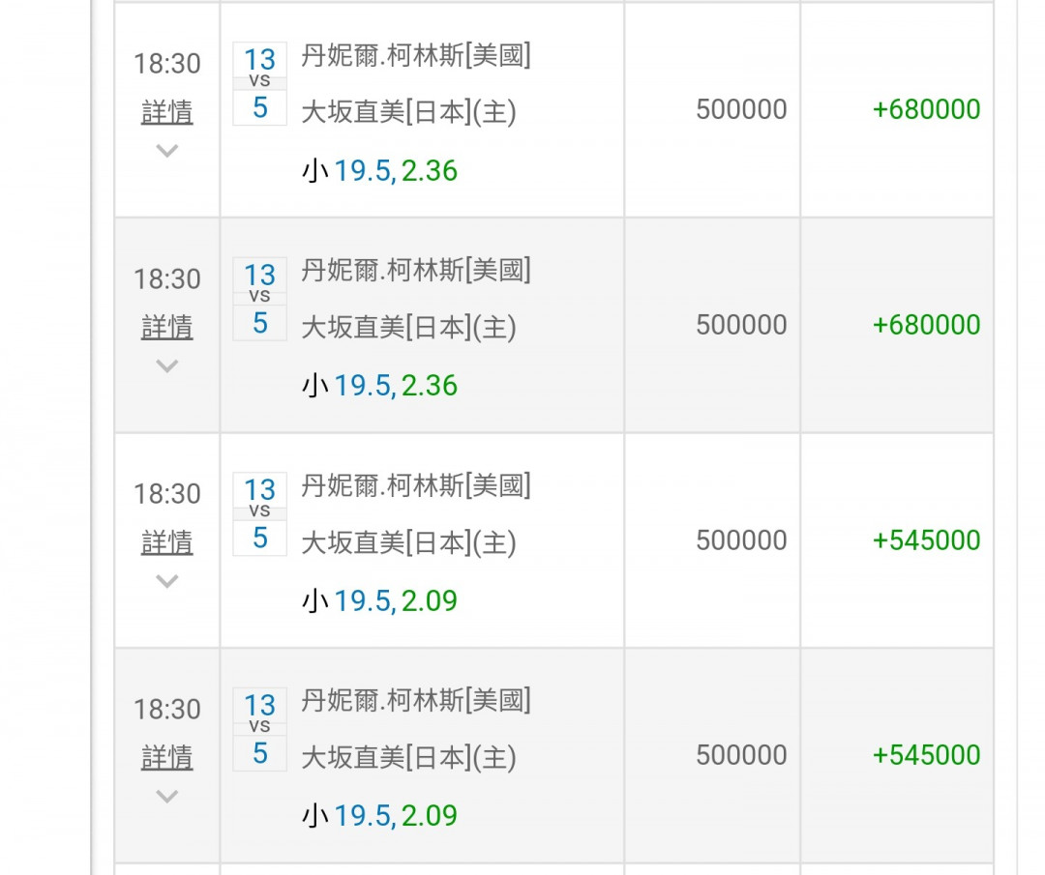Open 詳情 link in the fourth bet row
This screenshot has width=1045, height=875.
click(166, 757)
